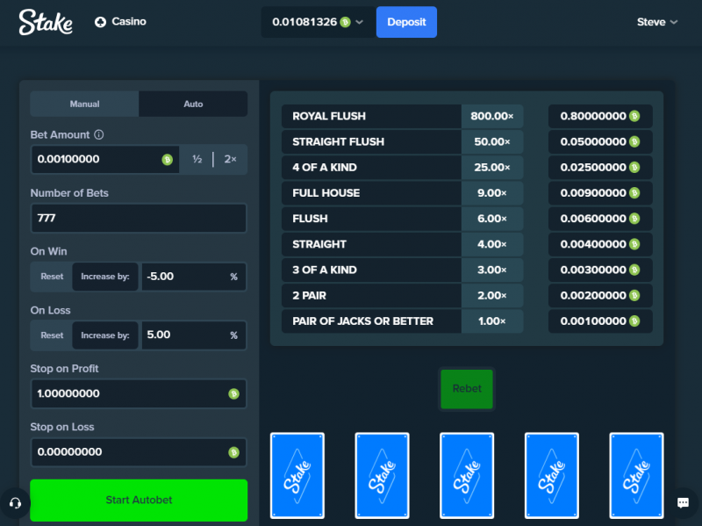
Task: Click the bitcoin icon beside 0.00200000
Action: click(x=634, y=296)
